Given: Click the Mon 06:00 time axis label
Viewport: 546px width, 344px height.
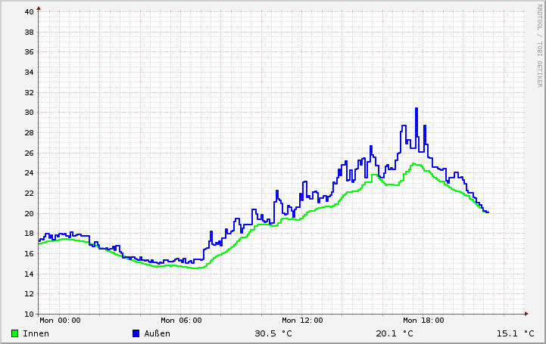Looking at the screenshot, I should 181,321.
